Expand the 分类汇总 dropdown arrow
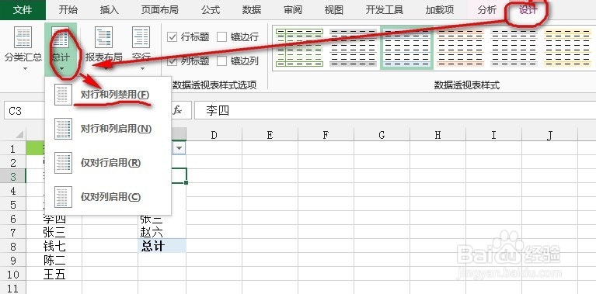The width and height of the screenshot is (596, 294). coord(25,69)
